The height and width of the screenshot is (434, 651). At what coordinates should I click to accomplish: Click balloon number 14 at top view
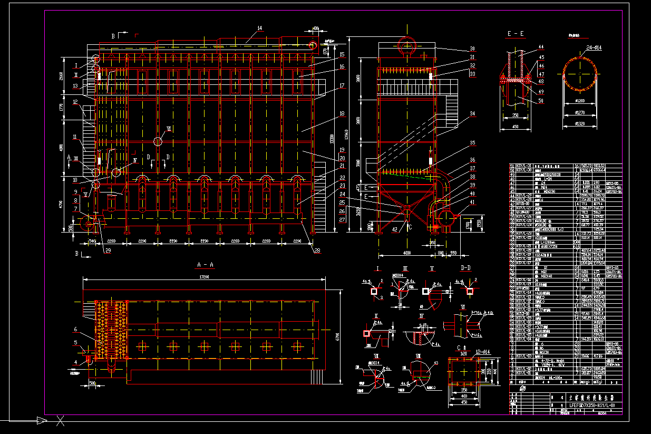pos(258,27)
